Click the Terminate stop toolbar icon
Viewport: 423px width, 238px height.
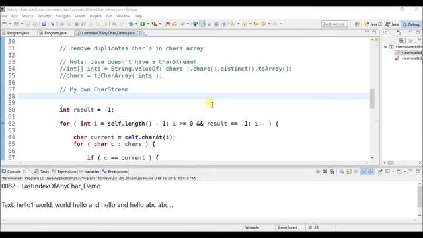(x=77, y=24)
